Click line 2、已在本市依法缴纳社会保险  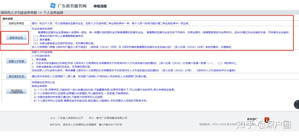click(x=135, y=63)
